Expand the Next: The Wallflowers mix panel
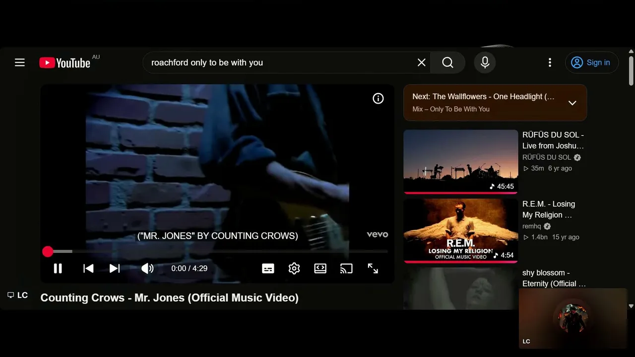This screenshot has width=635, height=357. (572, 103)
